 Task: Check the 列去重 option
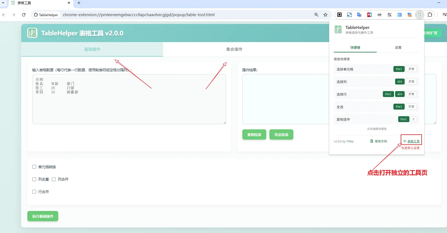[34, 179]
